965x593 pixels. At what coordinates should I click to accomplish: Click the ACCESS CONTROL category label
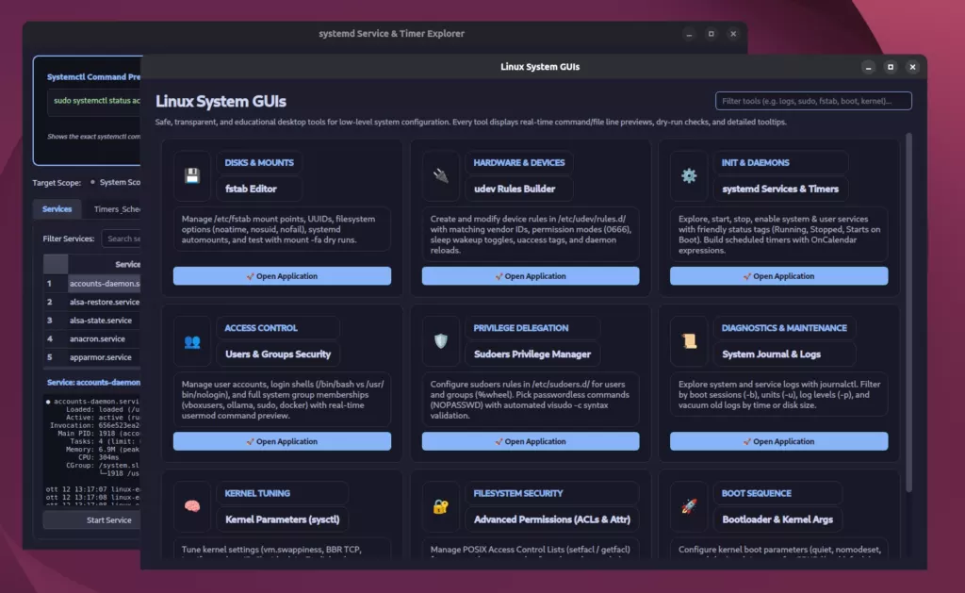pos(261,328)
